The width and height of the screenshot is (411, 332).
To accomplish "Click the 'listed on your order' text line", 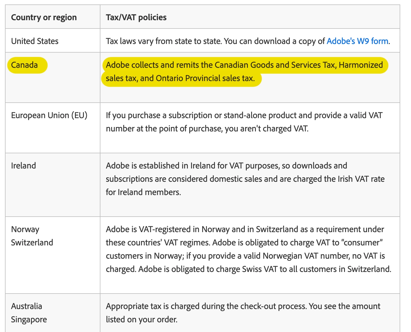I will 142,320.
